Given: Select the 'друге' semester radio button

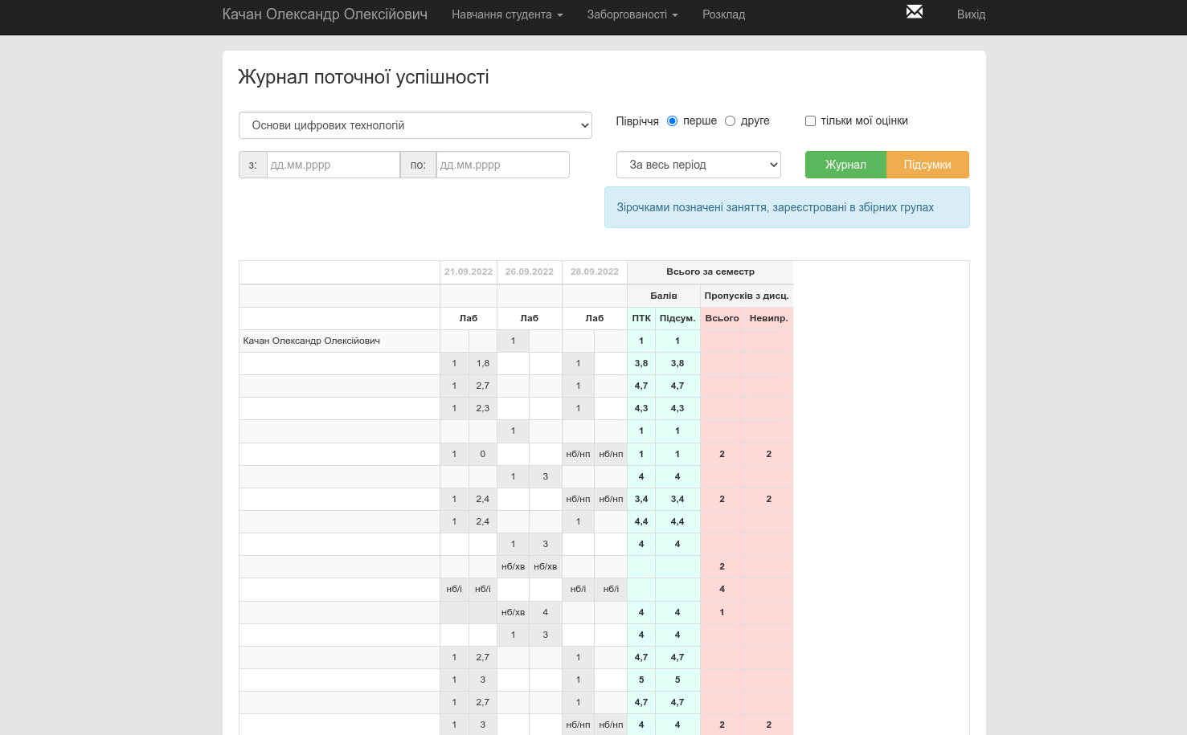Looking at the screenshot, I should coord(730,121).
